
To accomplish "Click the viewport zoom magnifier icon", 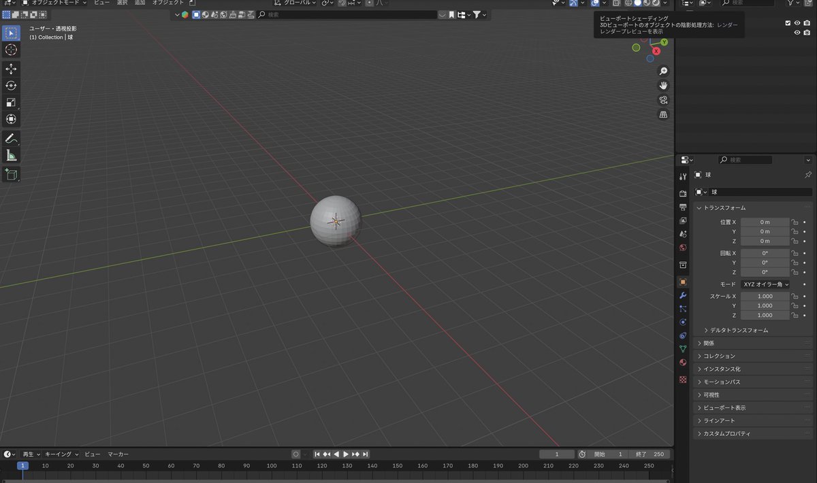I will coord(663,71).
